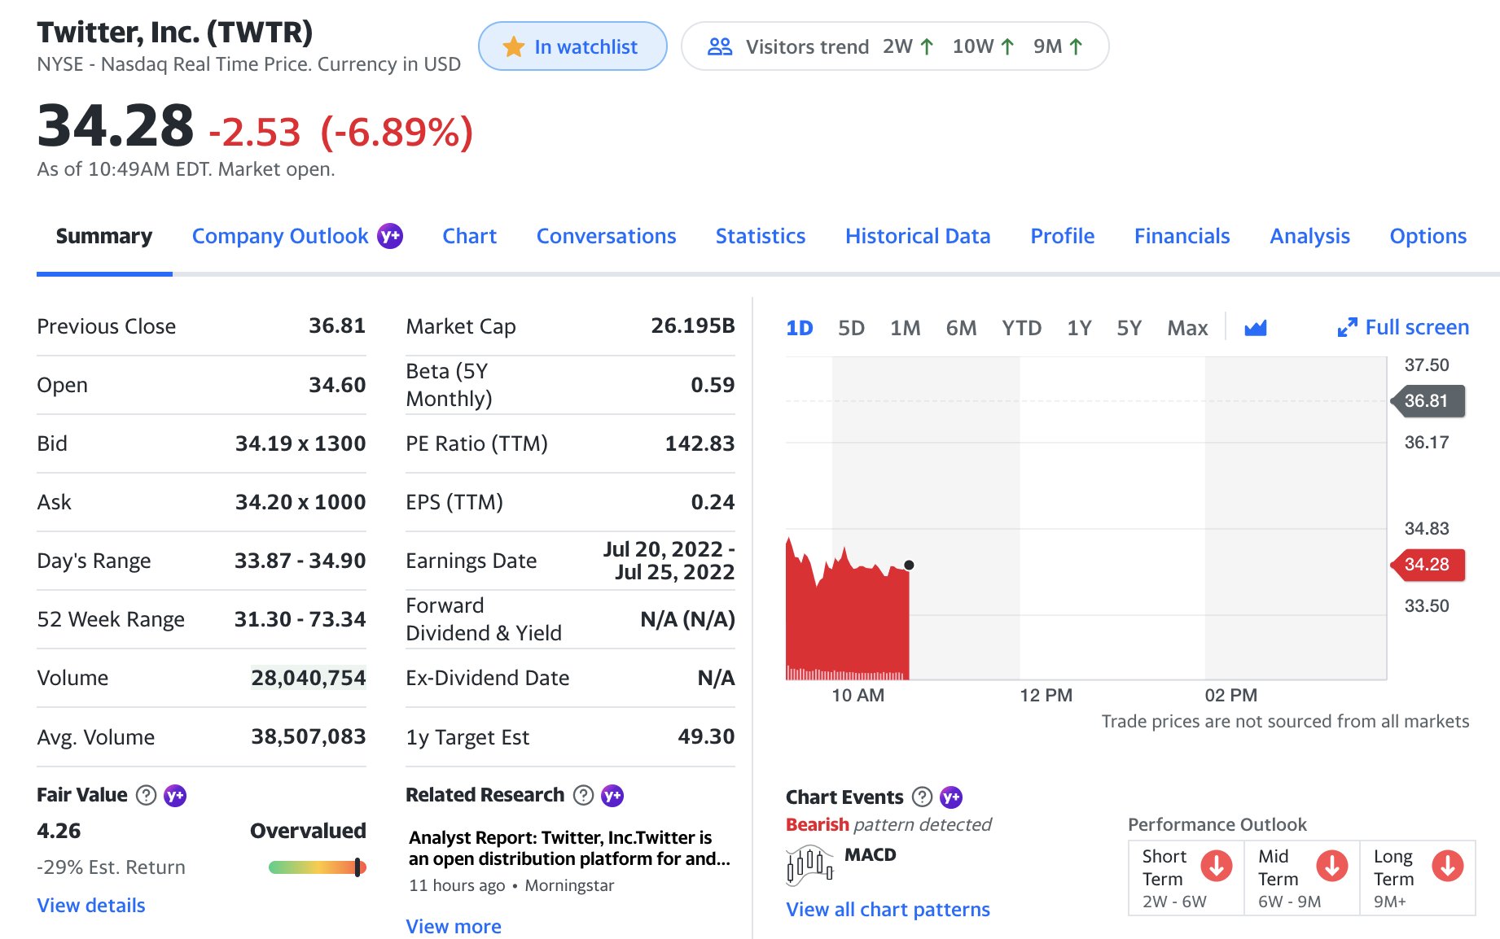Open the Fair Value help question mark
The width and height of the screenshot is (1500, 939).
click(x=146, y=795)
